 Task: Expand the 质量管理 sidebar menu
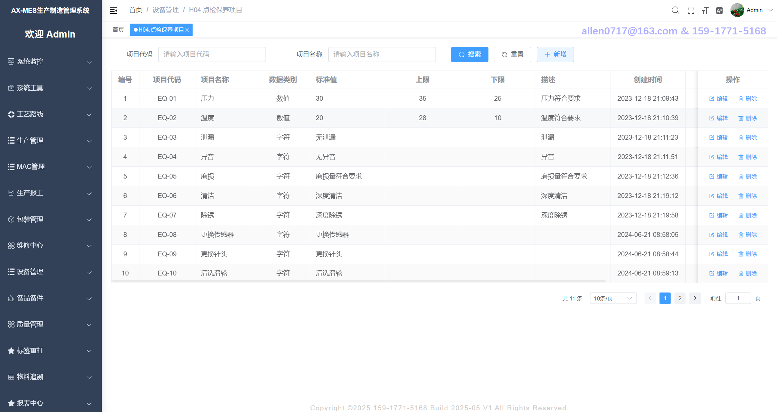[51, 324]
